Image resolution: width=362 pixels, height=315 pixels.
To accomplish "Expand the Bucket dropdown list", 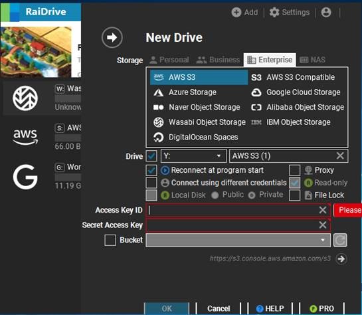I will pos(238,240).
